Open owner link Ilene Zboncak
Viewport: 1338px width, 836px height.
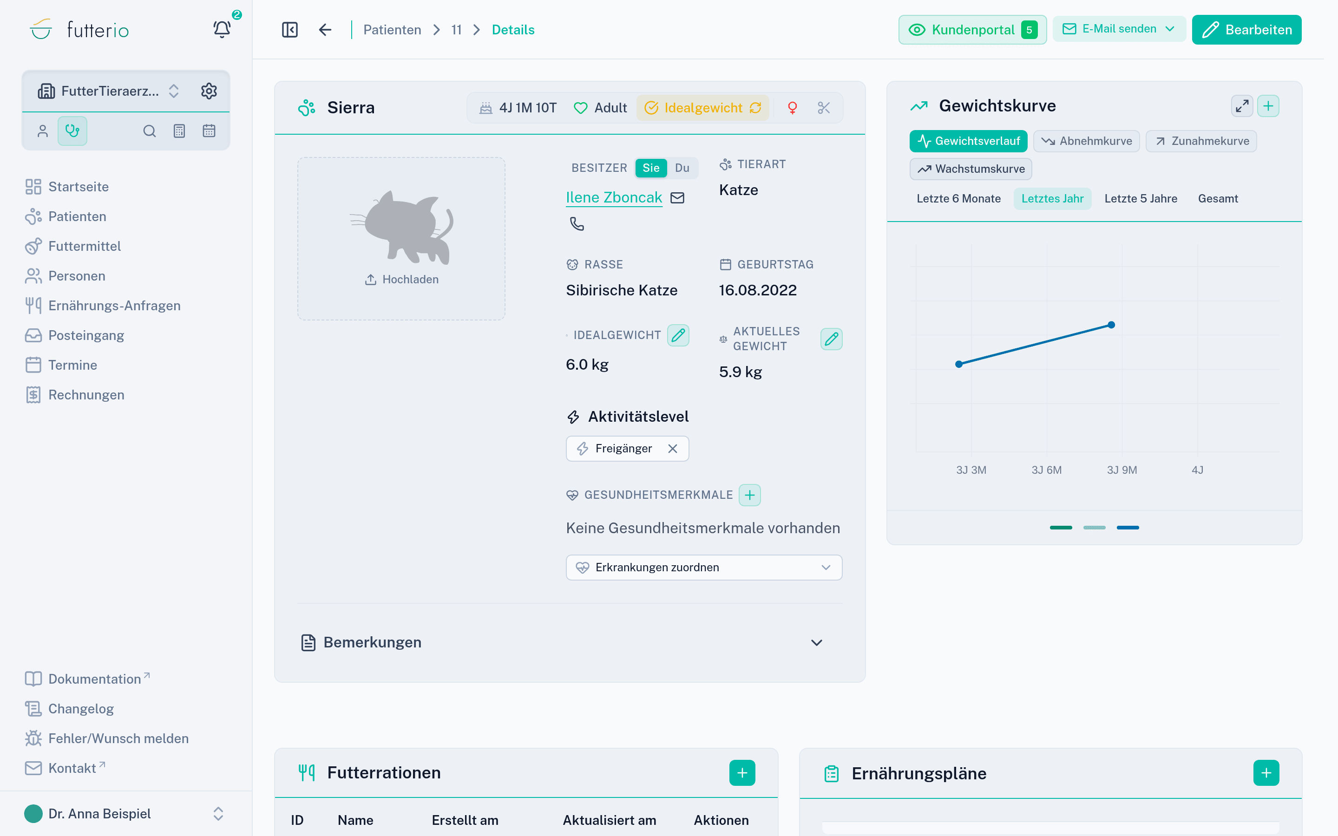[614, 197]
